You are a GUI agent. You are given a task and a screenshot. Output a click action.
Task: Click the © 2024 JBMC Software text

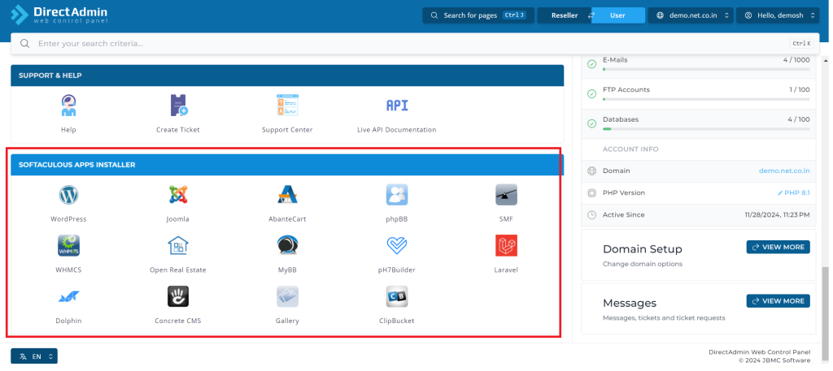(774, 360)
